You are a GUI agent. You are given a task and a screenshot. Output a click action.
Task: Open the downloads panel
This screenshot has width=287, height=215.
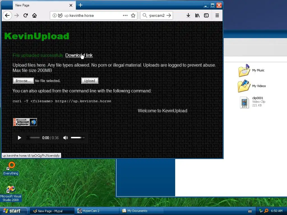[x=188, y=16]
